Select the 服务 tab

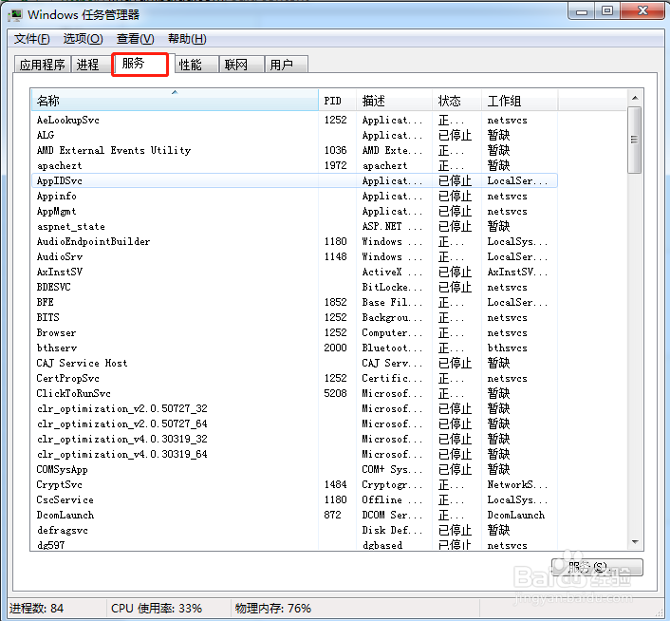(x=140, y=64)
